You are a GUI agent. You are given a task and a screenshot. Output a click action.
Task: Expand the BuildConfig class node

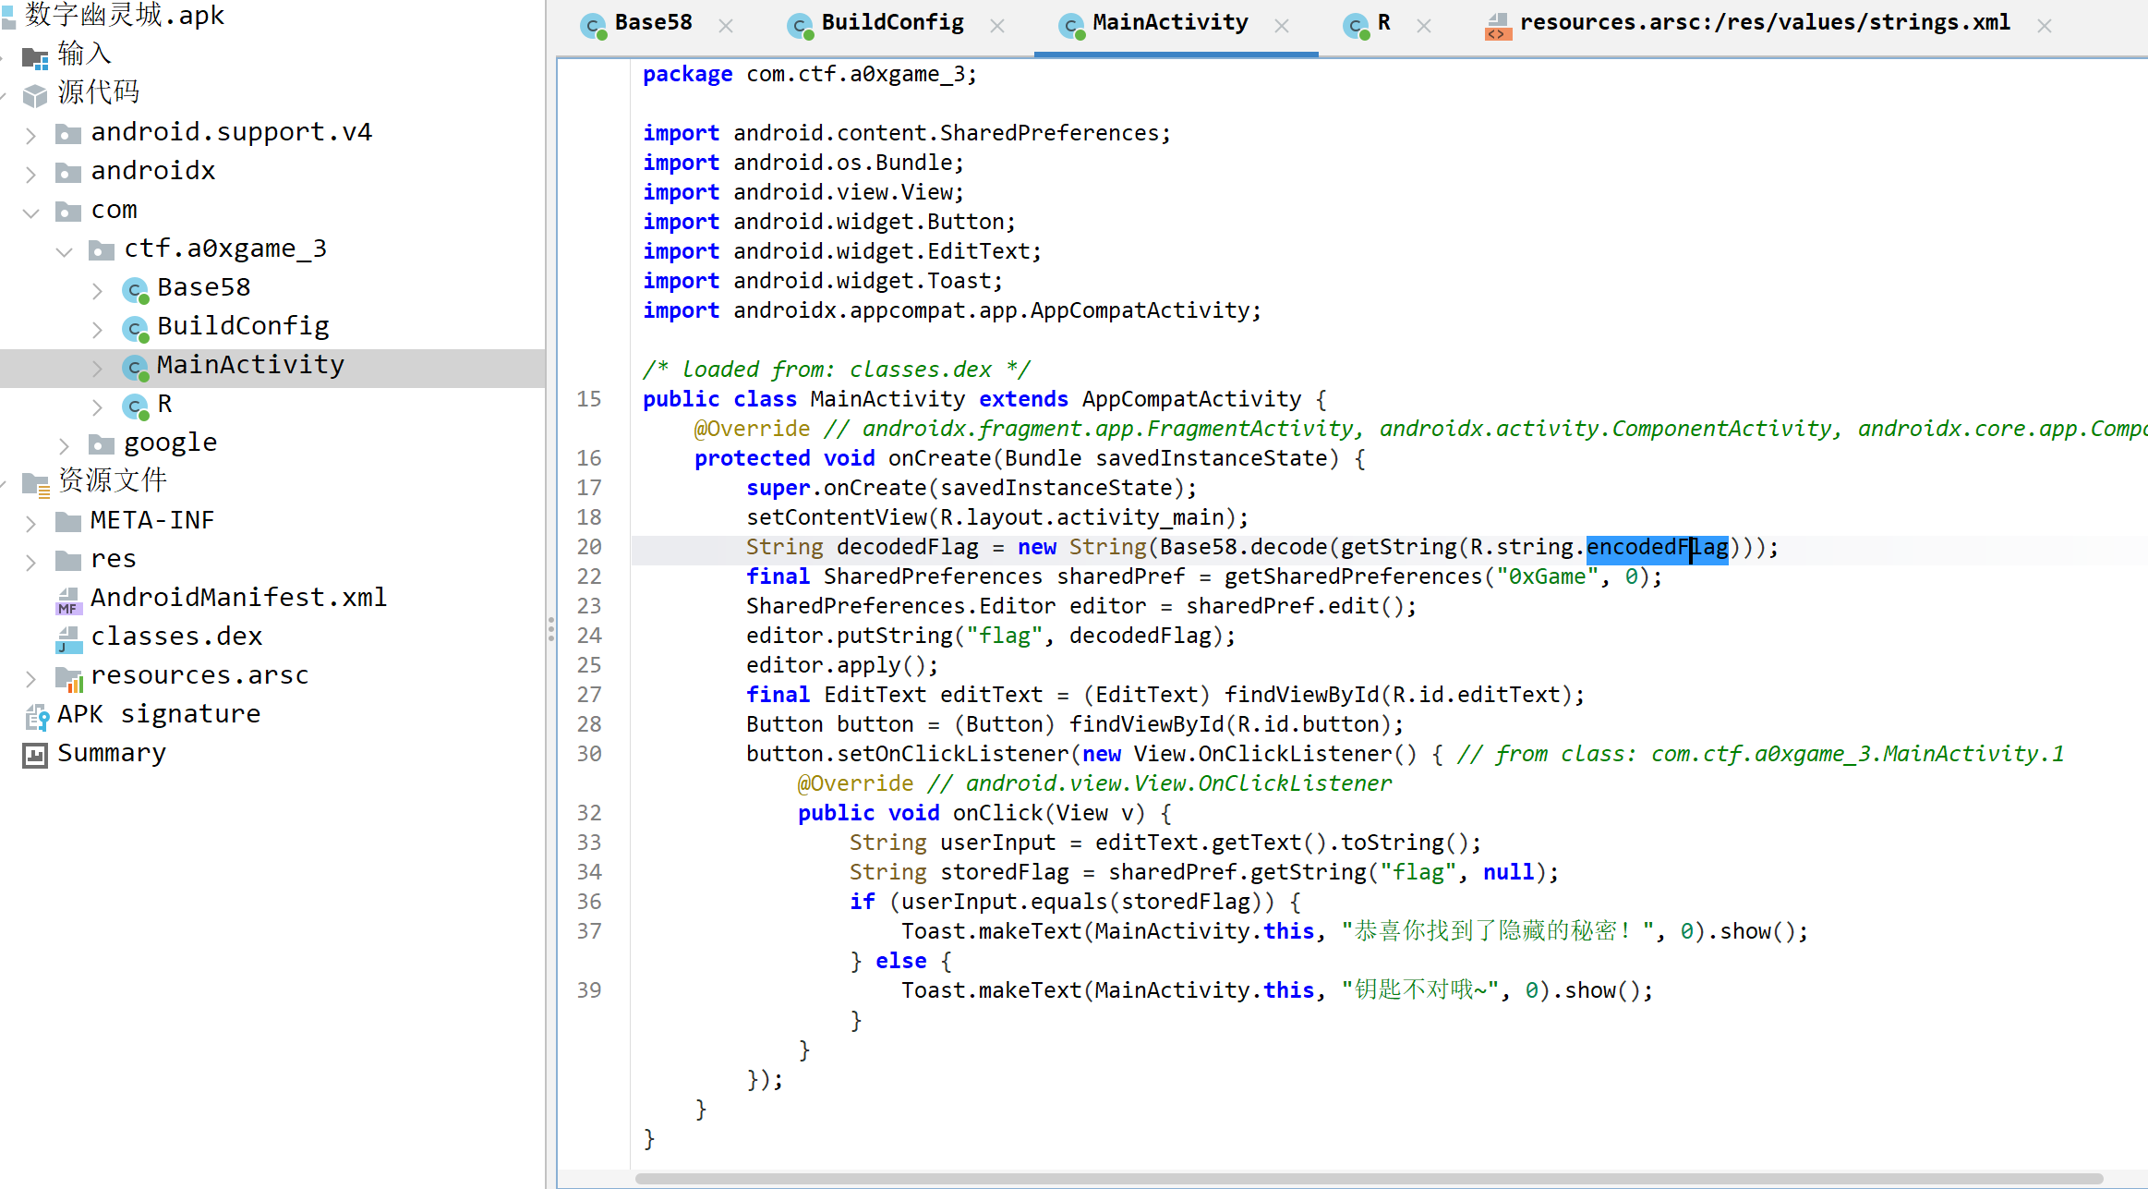pyautogui.click(x=97, y=330)
